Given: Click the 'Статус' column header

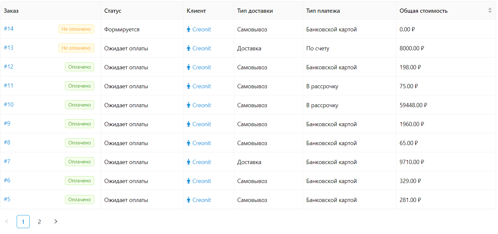Looking at the screenshot, I should tap(113, 11).
